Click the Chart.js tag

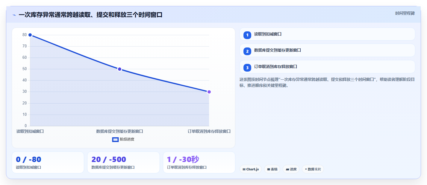[251, 169]
